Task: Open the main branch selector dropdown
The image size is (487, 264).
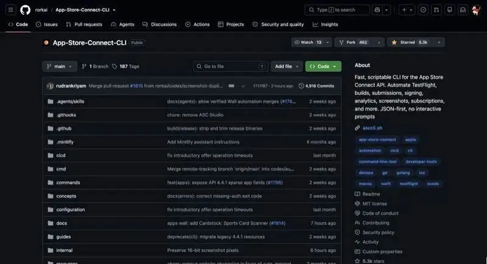Action: coord(59,66)
